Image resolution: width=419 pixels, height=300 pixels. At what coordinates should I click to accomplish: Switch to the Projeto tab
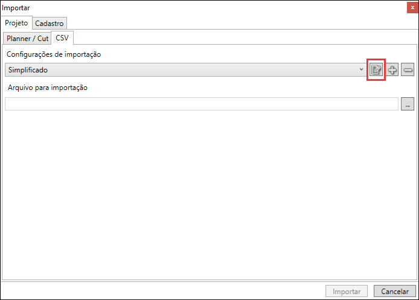[x=16, y=23]
